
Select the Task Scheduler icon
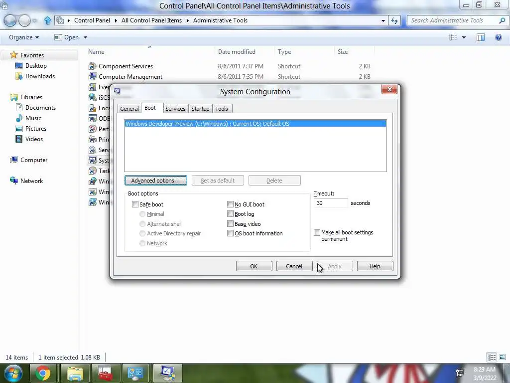[x=92, y=171]
